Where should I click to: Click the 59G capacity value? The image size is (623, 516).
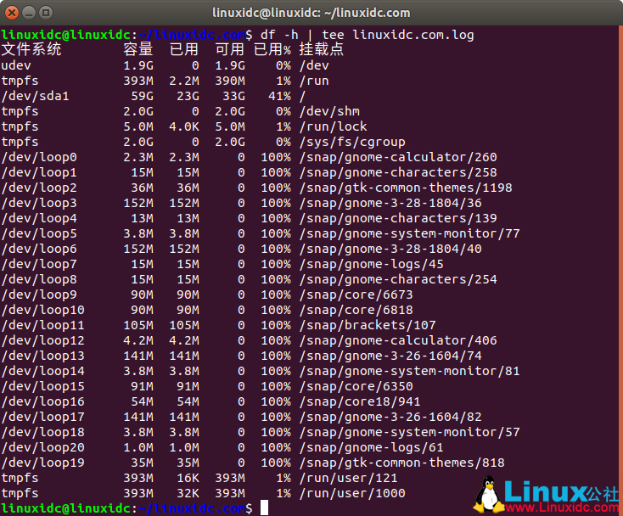[143, 96]
